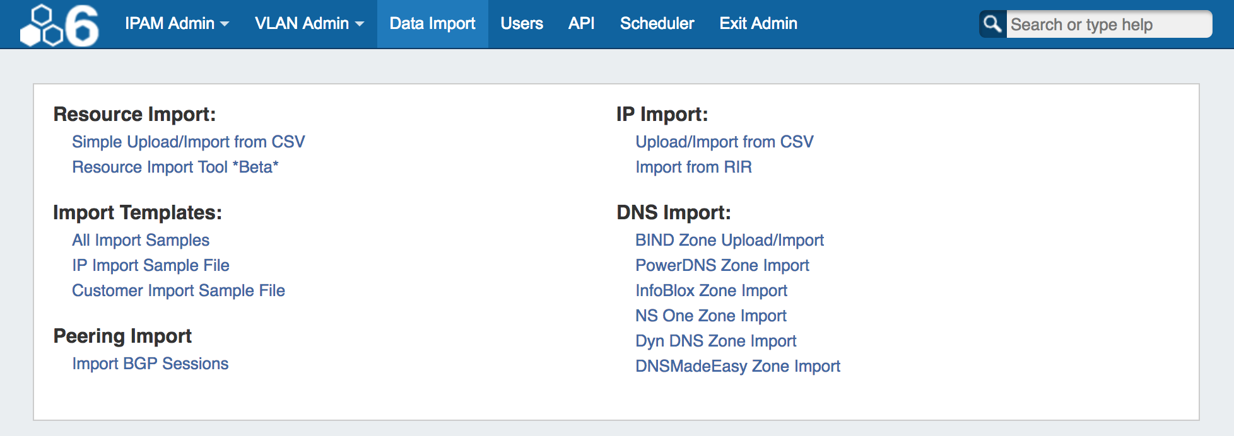Open BIND Zone Upload/Import link
Image resolution: width=1234 pixels, height=436 pixels.
tap(729, 240)
